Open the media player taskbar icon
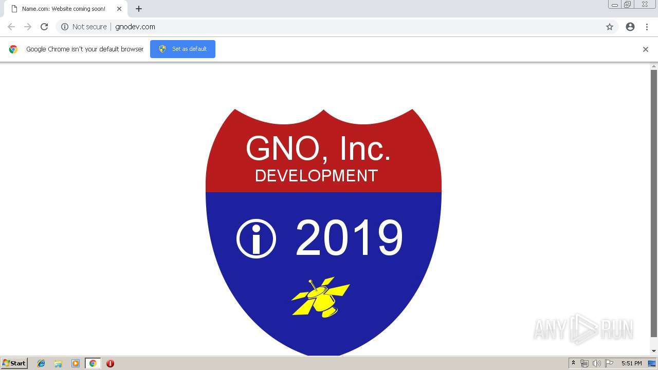 (75, 363)
